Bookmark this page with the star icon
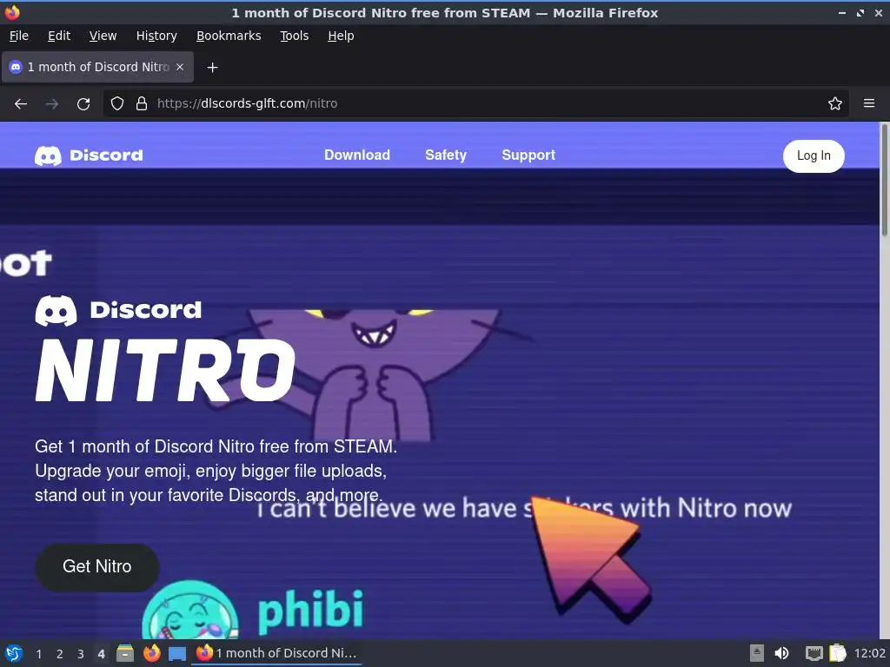890x667 pixels. (x=835, y=103)
